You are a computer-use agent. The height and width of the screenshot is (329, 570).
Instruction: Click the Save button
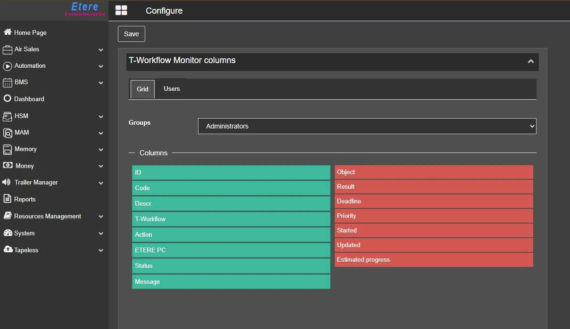tap(132, 34)
